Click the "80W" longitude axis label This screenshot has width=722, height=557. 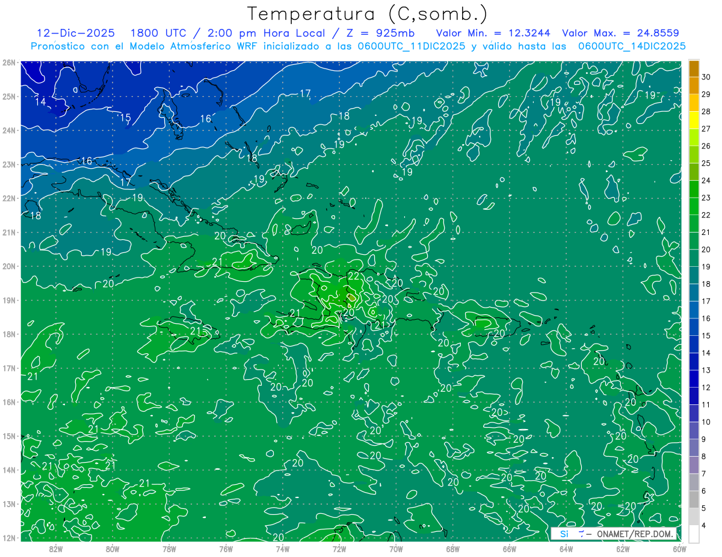coord(113,549)
